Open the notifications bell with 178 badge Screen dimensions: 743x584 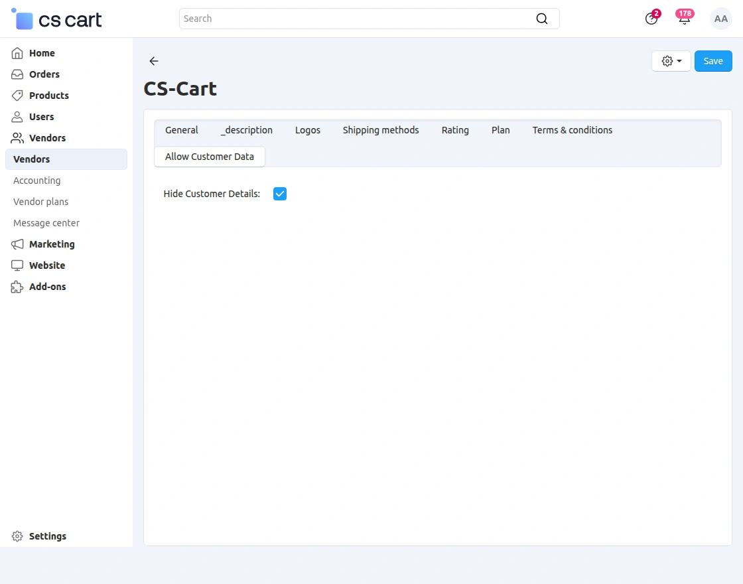684,20
